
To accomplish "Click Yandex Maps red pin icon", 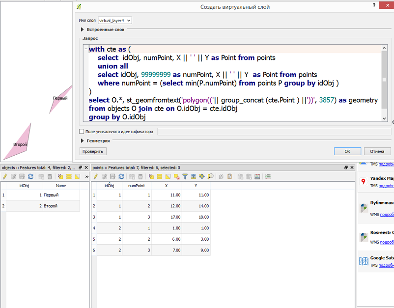I will (364, 182).
